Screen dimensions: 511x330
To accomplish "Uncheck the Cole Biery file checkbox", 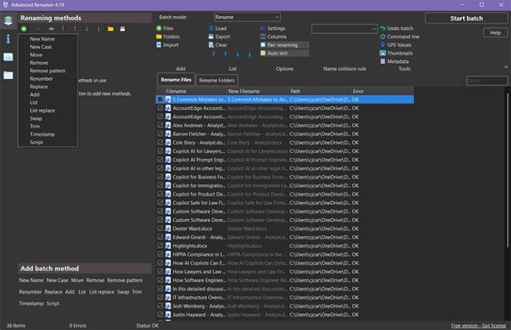I will [x=160, y=142].
